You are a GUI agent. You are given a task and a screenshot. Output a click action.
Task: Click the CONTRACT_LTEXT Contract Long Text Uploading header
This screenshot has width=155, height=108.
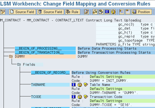point(98,20)
